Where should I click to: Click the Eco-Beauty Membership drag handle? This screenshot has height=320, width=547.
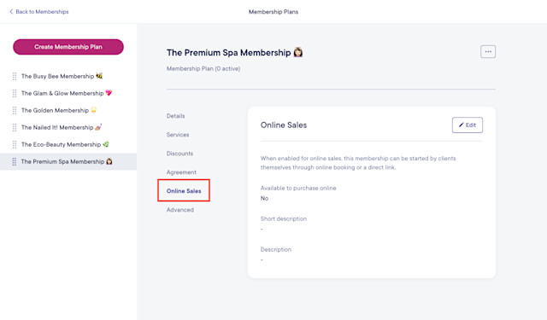15,144
